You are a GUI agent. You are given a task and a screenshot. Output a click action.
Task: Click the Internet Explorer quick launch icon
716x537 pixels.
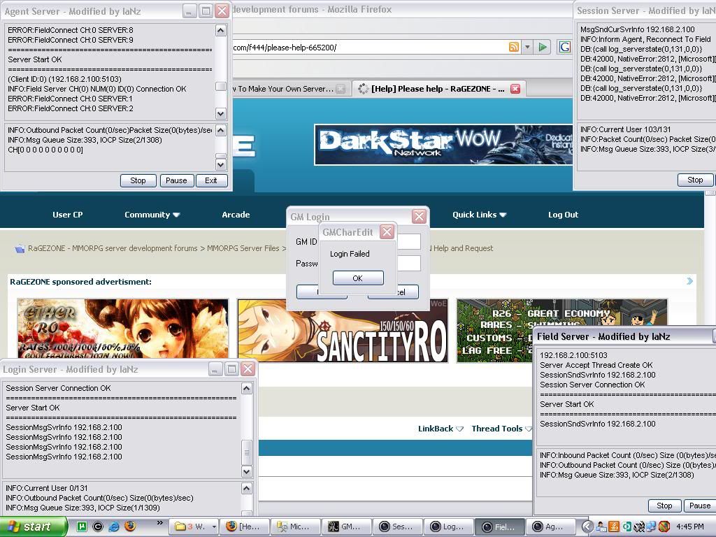(113, 527)
